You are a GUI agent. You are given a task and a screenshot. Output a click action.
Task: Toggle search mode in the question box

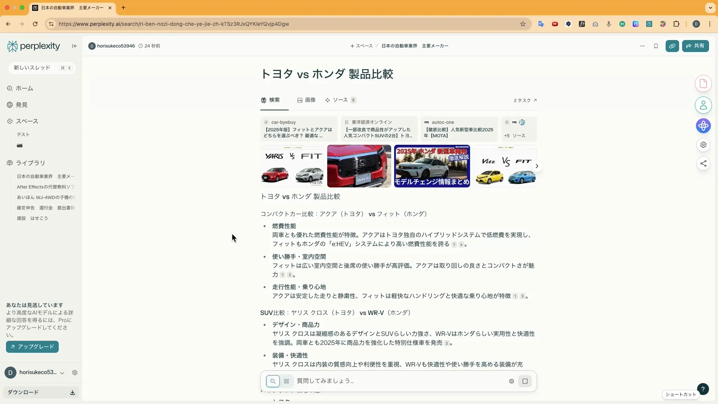[x=273, y=381]
